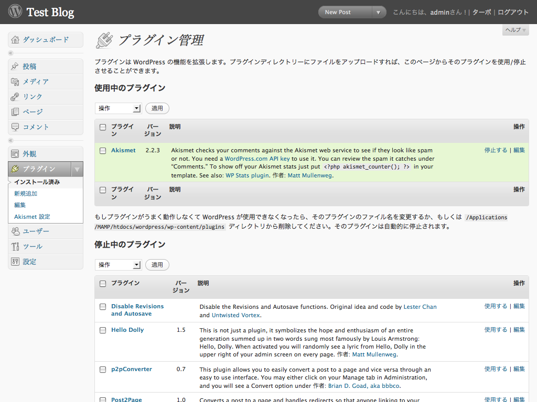Open the p2pConverter plugin name link

point(132,369)
